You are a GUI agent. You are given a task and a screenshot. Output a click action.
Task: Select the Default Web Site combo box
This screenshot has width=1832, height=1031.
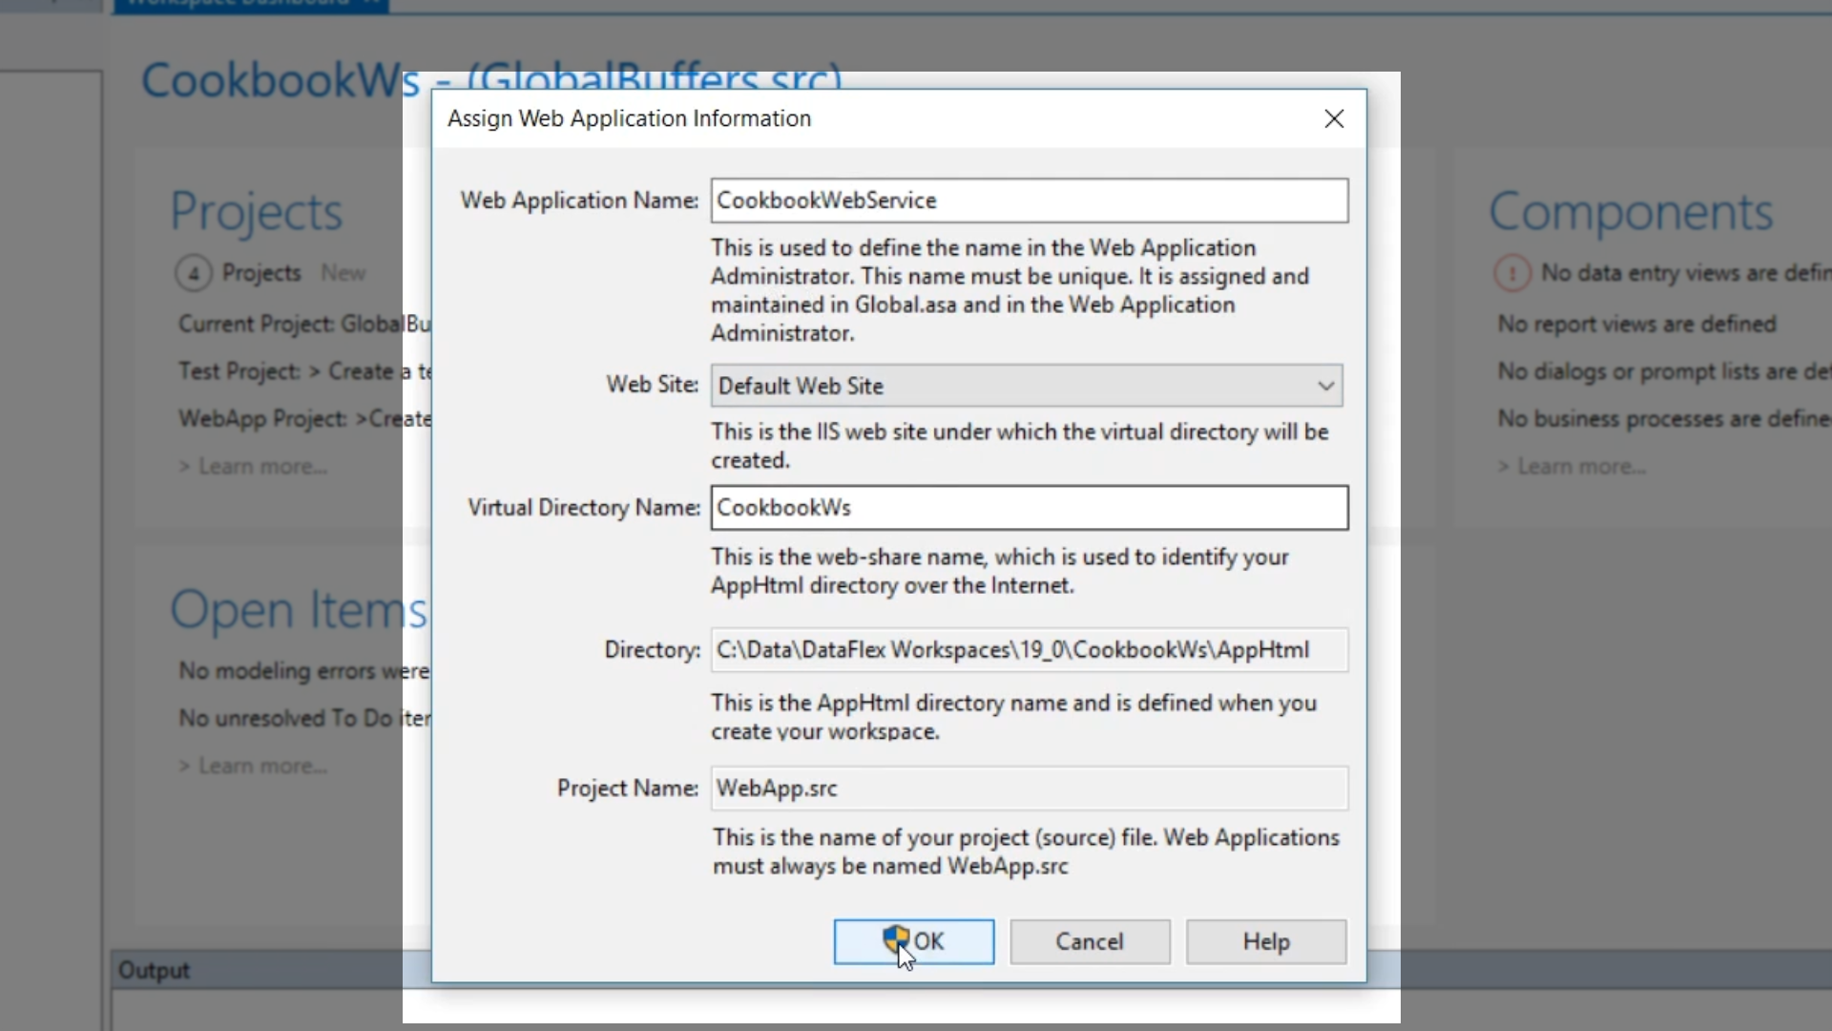[1011, 386]
